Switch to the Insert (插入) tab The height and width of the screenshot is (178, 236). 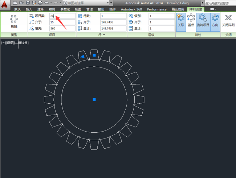pyautogui.click(x=29, y=9)
